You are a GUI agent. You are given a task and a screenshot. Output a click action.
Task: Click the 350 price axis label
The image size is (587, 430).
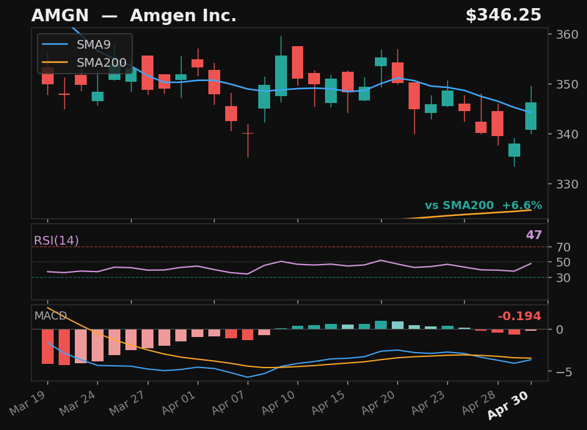[567, 84]
